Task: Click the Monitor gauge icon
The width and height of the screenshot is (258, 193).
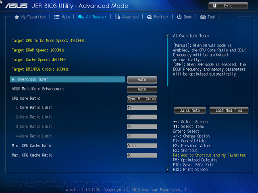Action: click(x=150, y=17)
